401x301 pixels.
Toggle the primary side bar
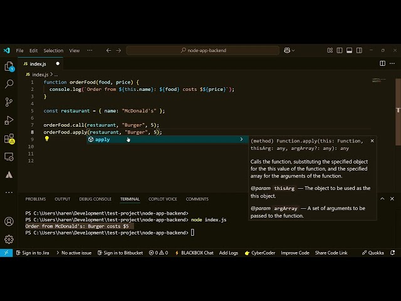click(x=340, y=50)
